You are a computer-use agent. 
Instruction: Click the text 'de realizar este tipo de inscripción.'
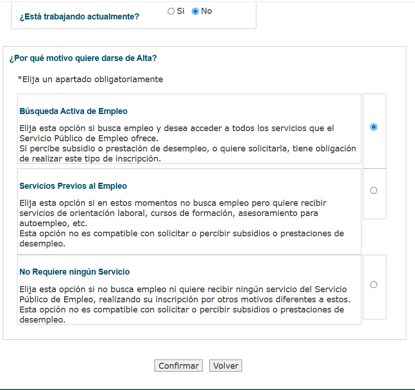tap(90, 159)
